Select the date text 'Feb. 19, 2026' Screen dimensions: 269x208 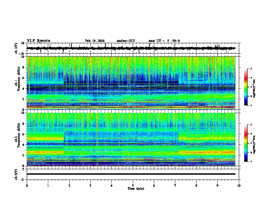tap(95, 41)
